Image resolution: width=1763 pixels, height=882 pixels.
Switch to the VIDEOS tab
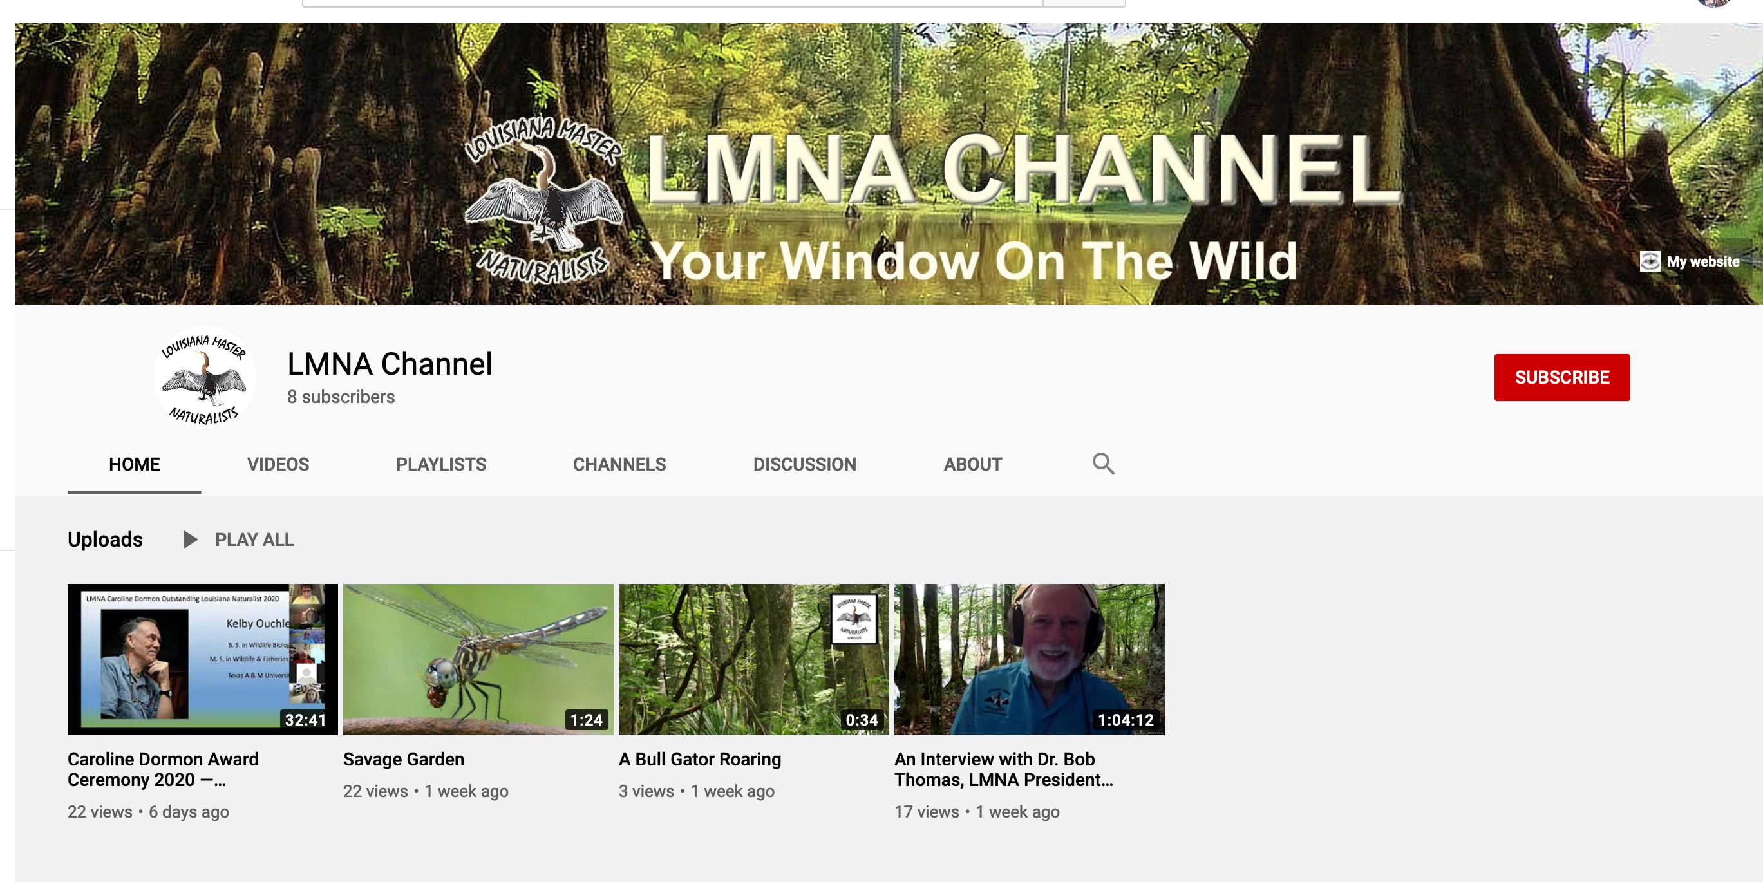(278, 465)
